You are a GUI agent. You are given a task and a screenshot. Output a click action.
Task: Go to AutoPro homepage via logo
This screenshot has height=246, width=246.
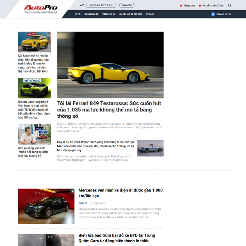(x=41, y=9)
